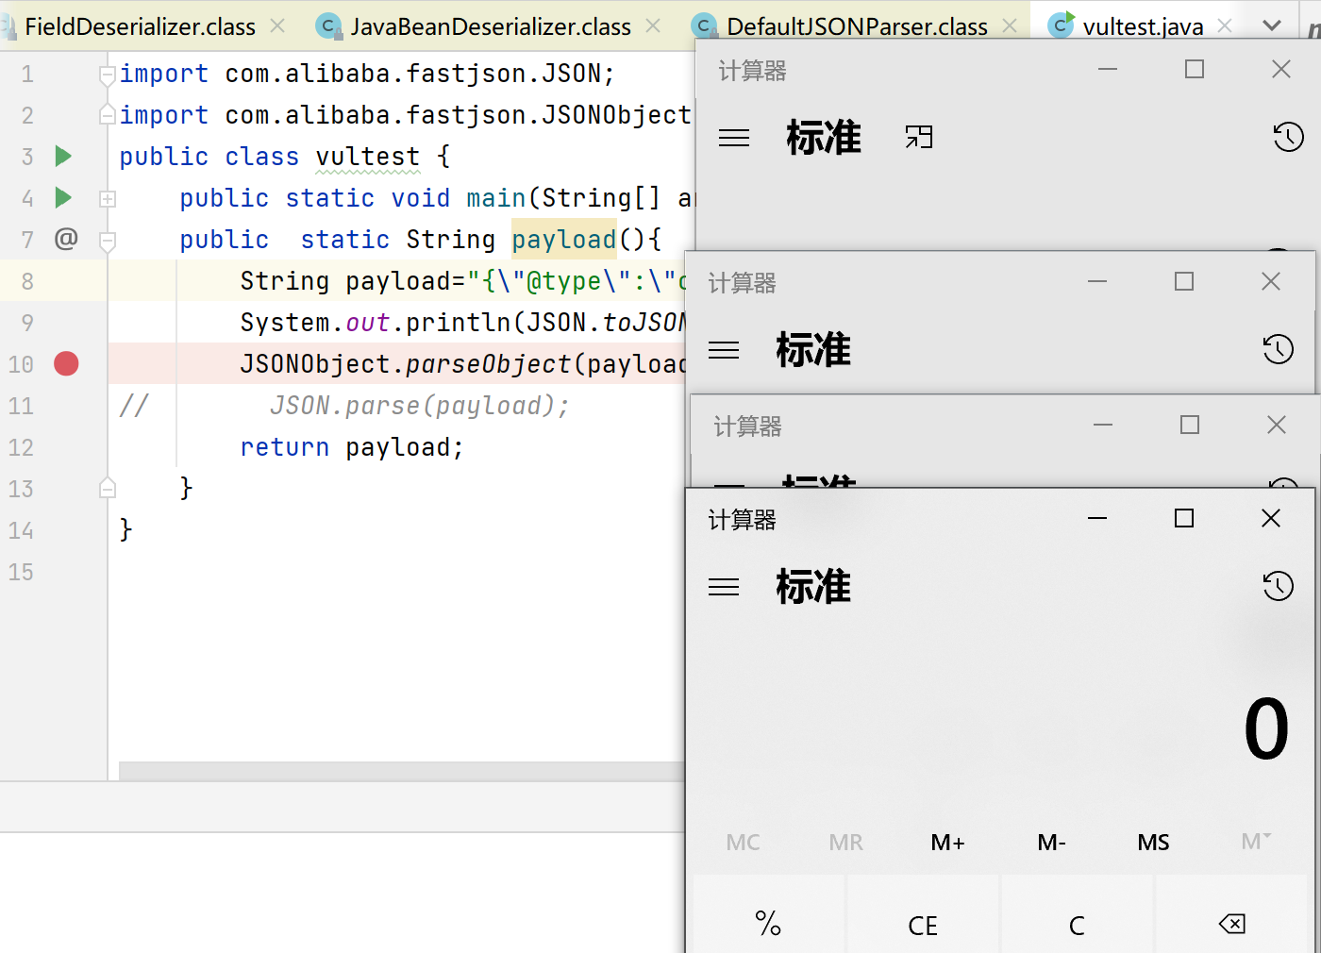Close the JavaBeanDeserializer.class tab
Viewport: 1321px width, 953px height.
653,26
